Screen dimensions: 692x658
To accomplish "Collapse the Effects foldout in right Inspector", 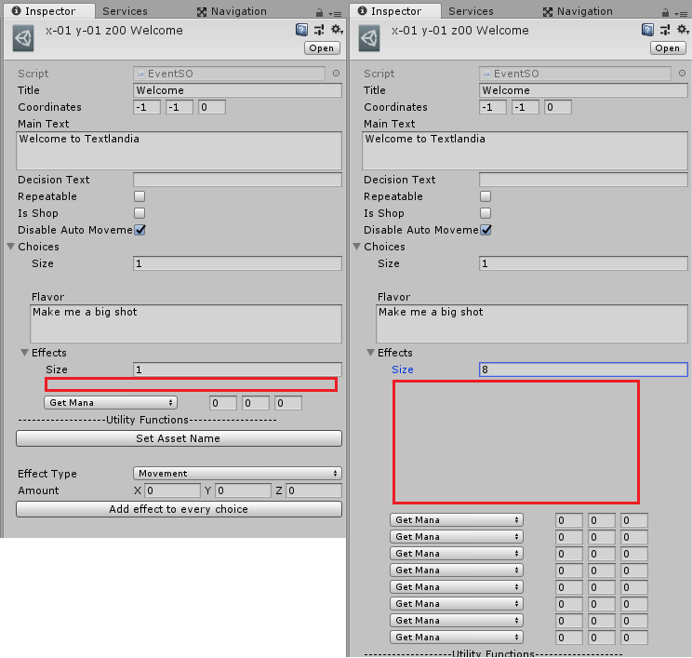I will [370, 353].
